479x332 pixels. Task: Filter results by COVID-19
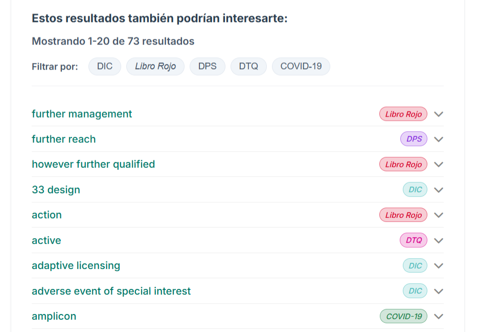pyautogui.click(x=301, y=67)
